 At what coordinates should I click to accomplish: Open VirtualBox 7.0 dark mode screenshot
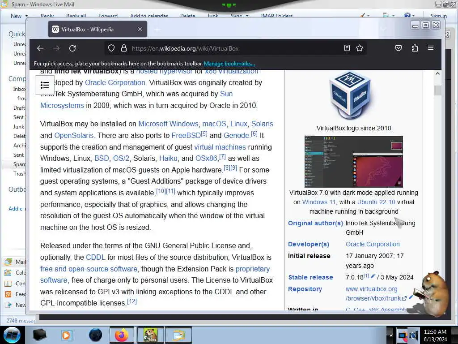click(x=353, y=161)
